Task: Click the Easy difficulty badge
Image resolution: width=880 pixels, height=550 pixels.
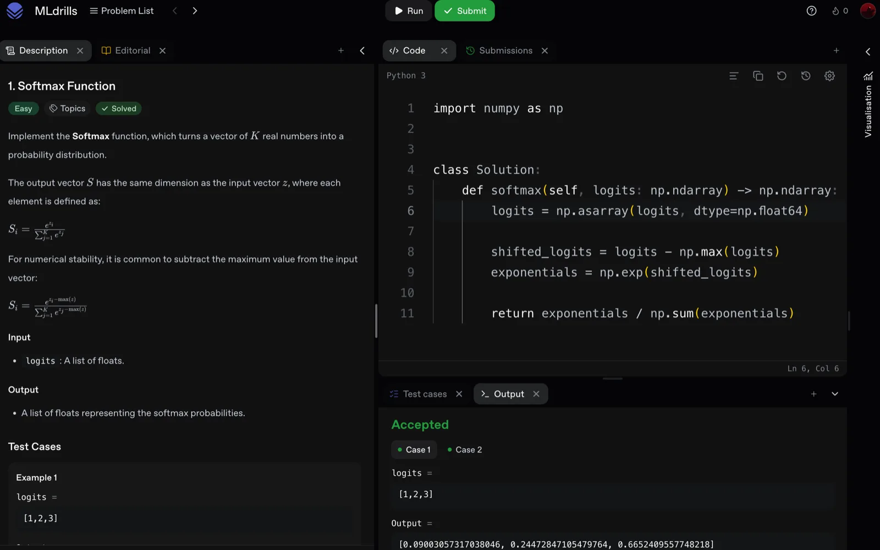Action: [x=24, y=108]
